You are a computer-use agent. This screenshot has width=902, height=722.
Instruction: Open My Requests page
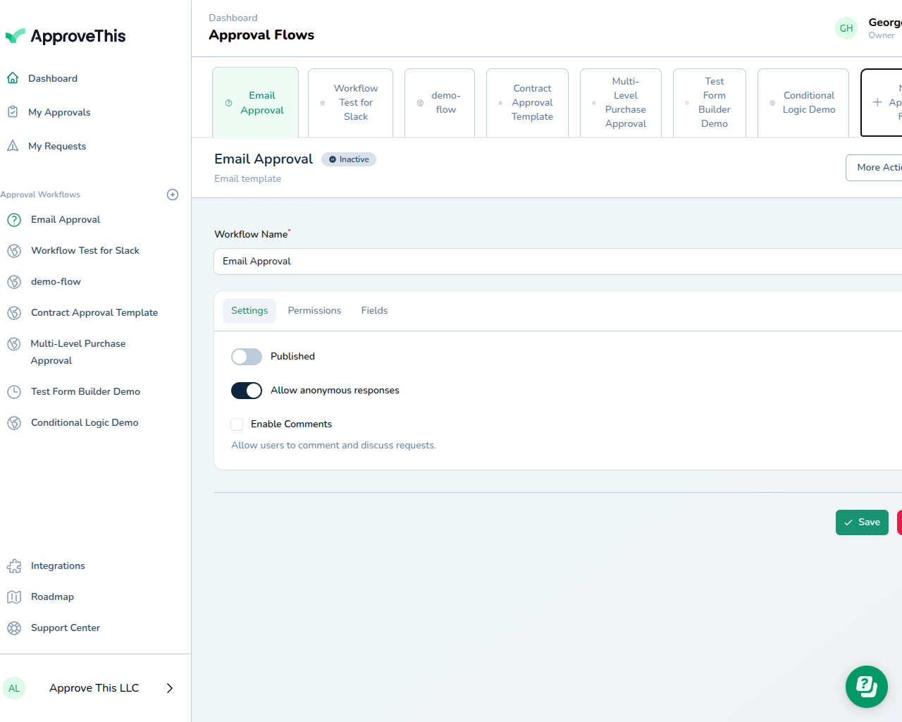[57, 146]
